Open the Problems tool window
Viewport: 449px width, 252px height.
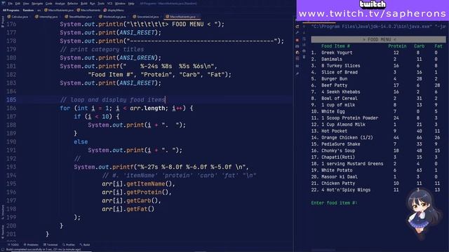(31, 245)
